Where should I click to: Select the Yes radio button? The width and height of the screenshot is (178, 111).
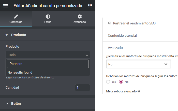(x=108, y=82)
